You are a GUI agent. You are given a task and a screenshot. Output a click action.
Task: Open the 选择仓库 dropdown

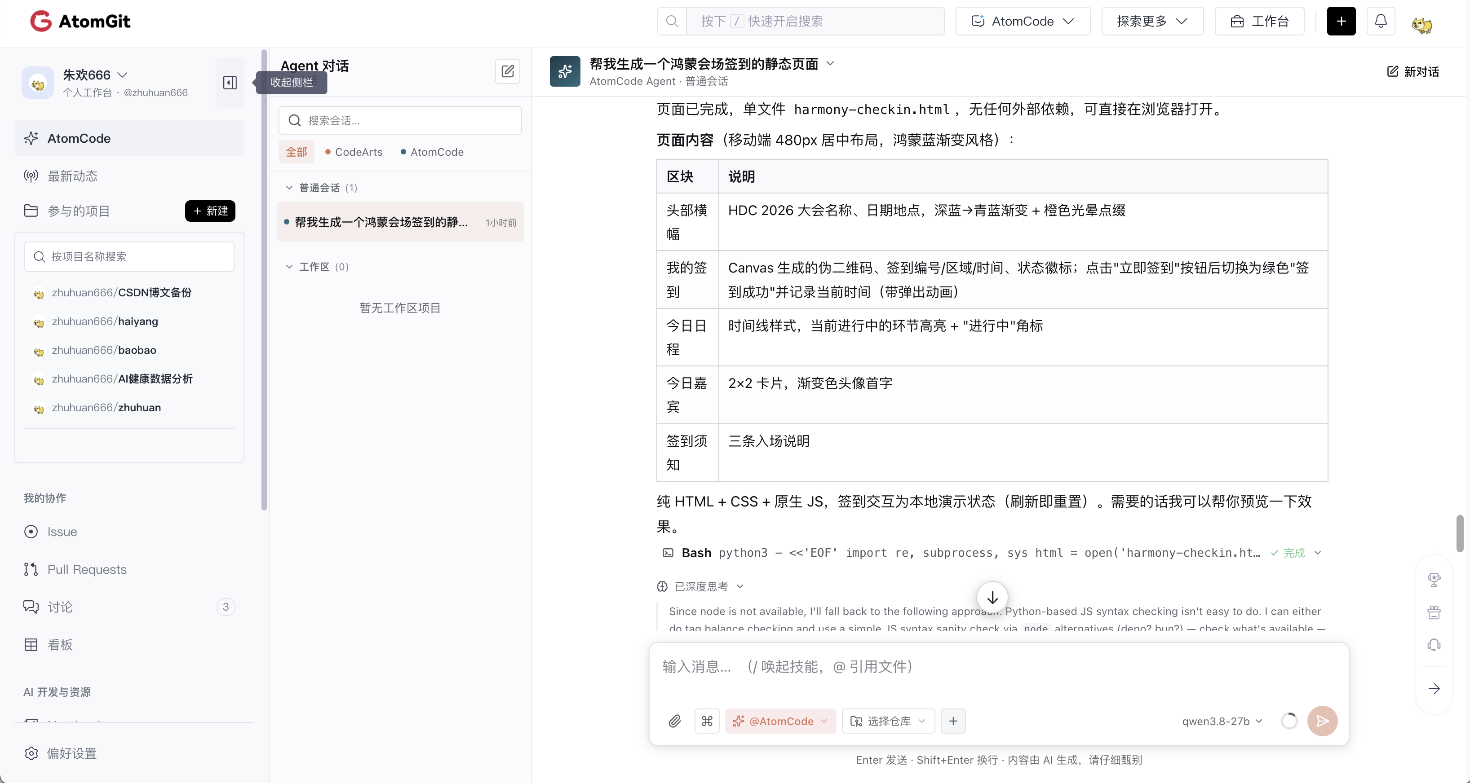[888, 721]
